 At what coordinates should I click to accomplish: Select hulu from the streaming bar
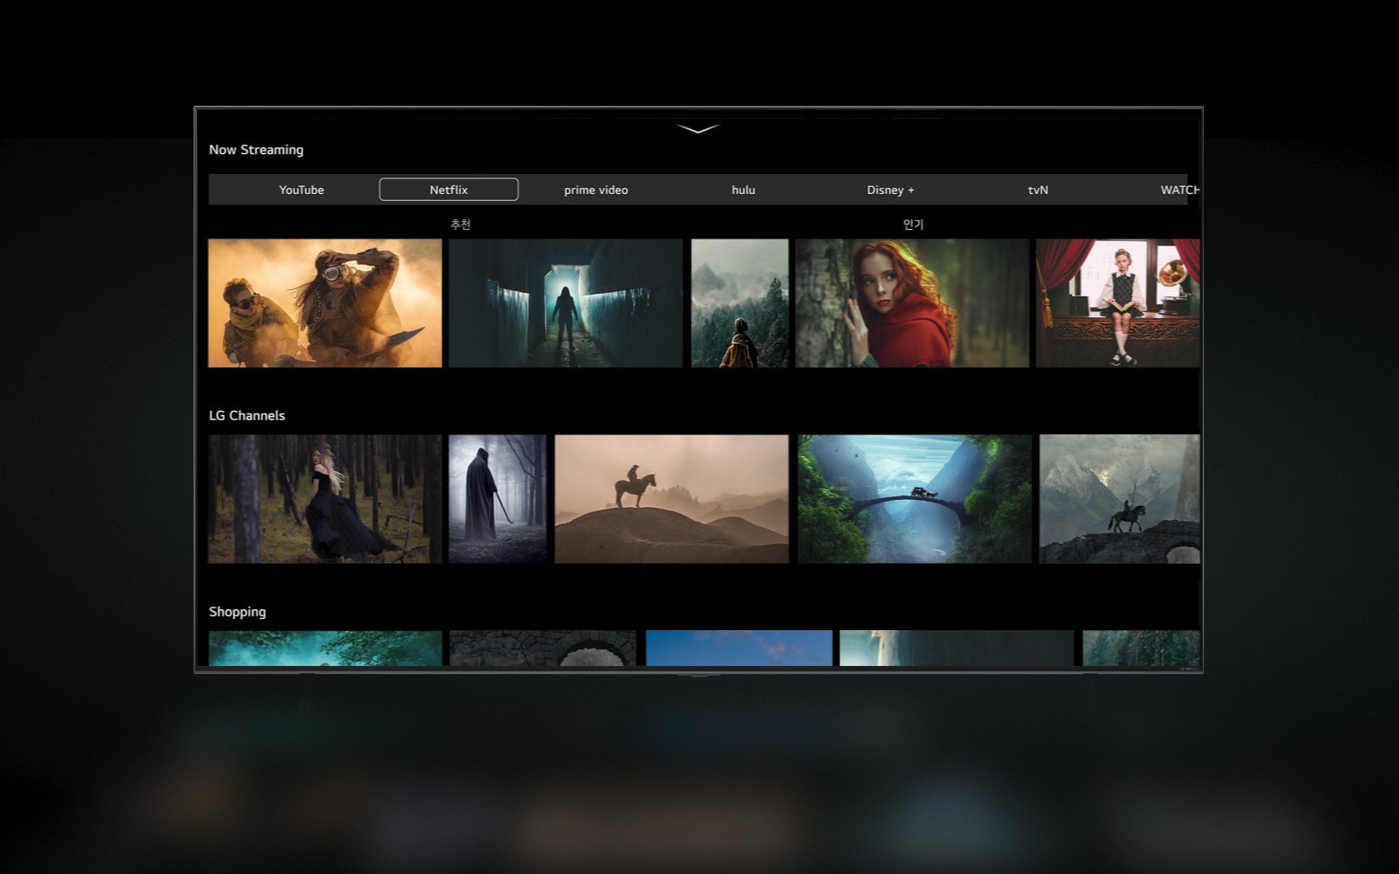coord(742,189)
